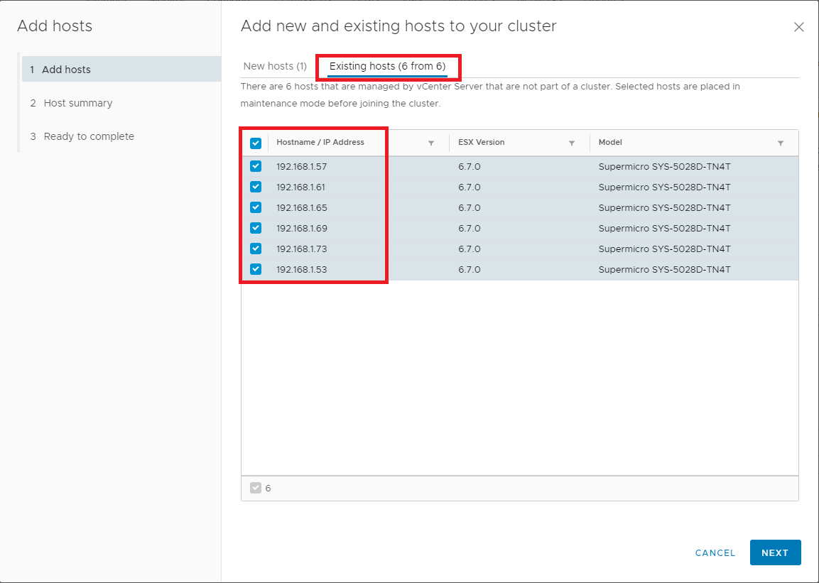Image resolution: width=819 pixels, height=583 pixels.
Task: Go to the Host summary step
Action: click(x=77, y=103)
